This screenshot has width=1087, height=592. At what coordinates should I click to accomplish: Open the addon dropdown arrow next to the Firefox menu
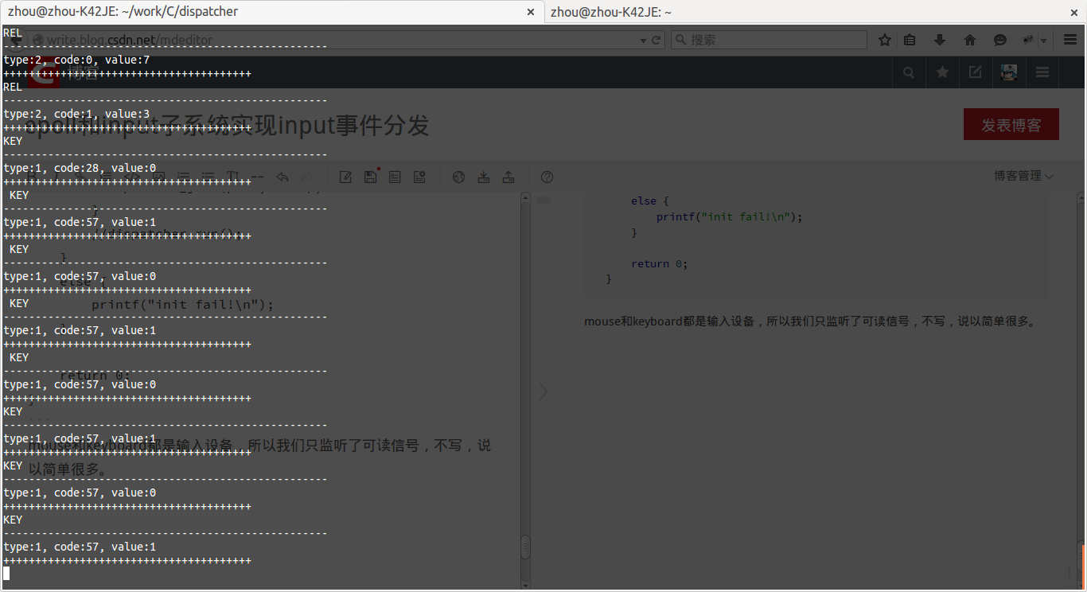pos(1042,40)
